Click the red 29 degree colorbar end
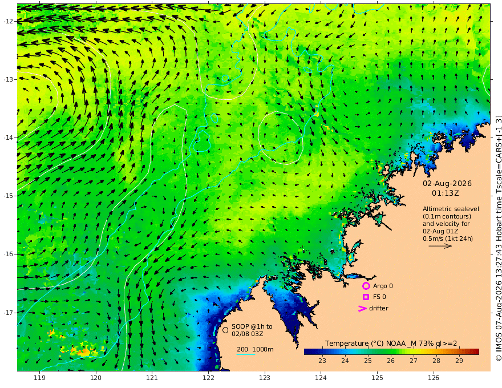The image size is (502, 388). tap(475, 352)
